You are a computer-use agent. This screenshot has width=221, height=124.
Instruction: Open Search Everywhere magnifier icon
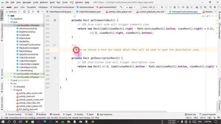210,7
